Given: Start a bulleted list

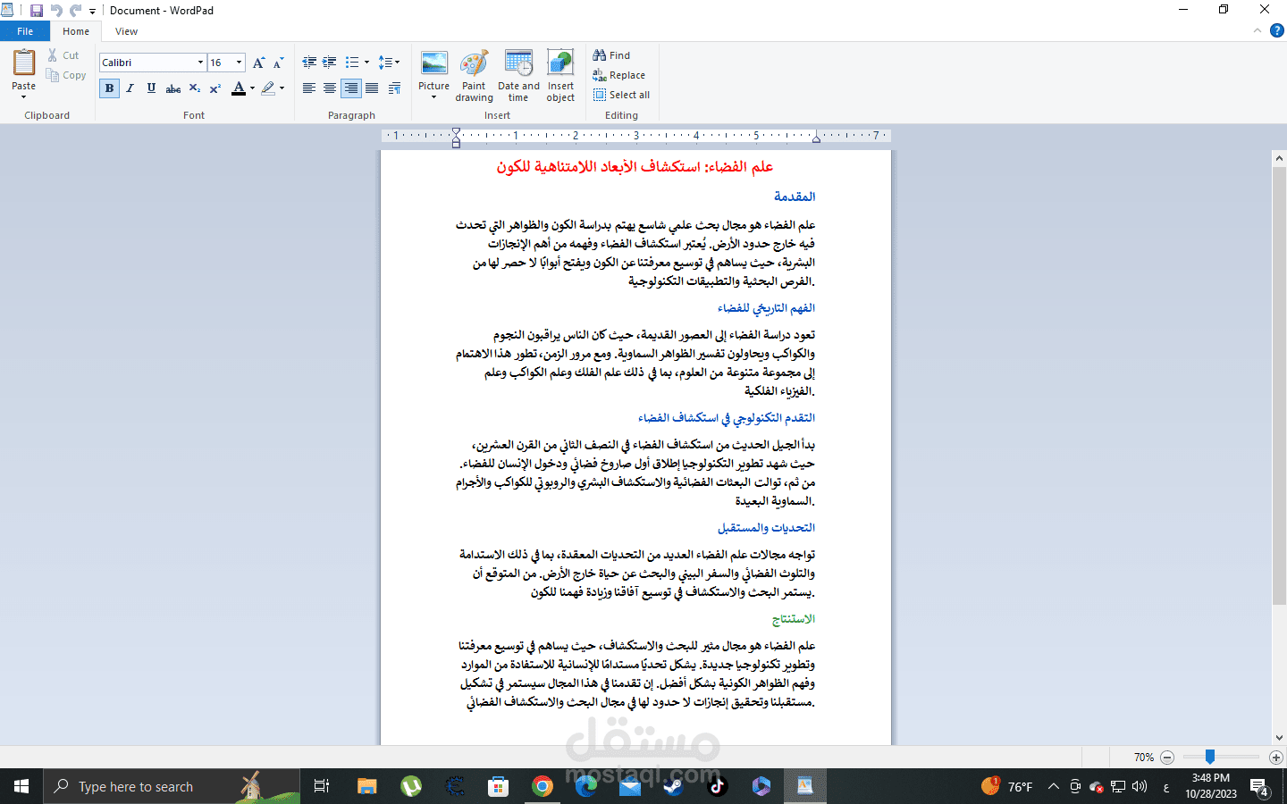Looking at the screenshot, I should click(352, 63).
